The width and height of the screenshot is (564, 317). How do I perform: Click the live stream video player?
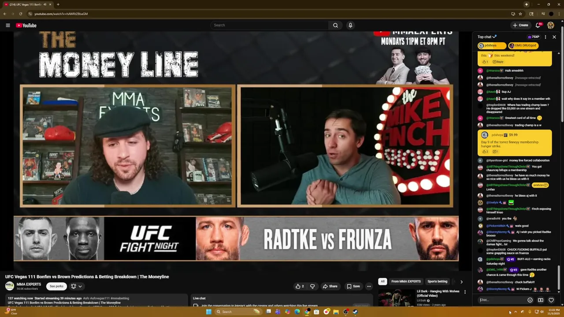[x=236, y=151]
